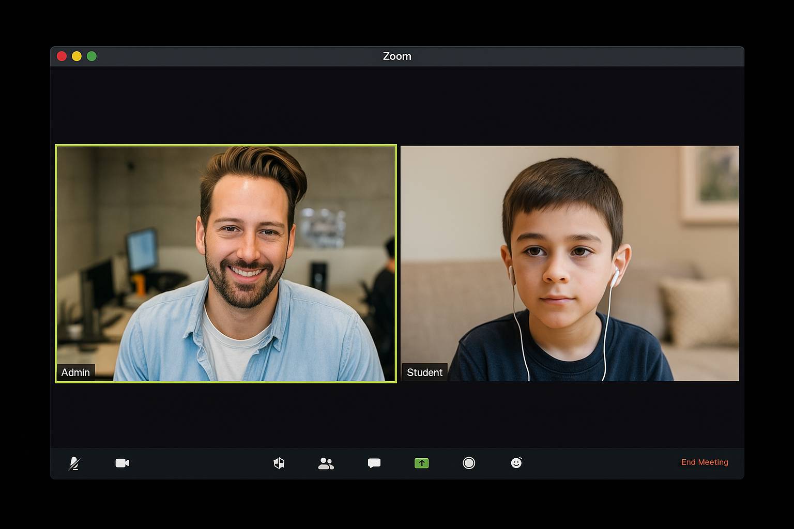The width and height of the screenshot is (794, 529).
Task: Open the Participants panel icon
Action: tap(326, 463)
